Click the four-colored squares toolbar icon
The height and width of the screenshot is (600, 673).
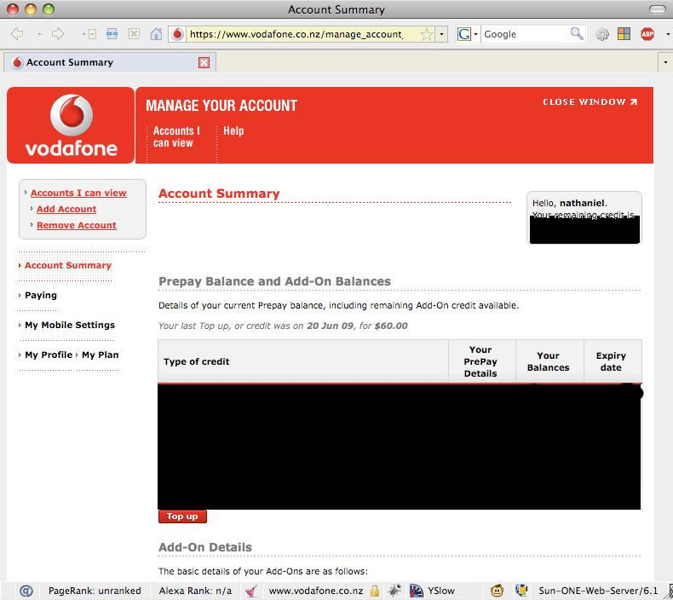click(x=624, y=34)
